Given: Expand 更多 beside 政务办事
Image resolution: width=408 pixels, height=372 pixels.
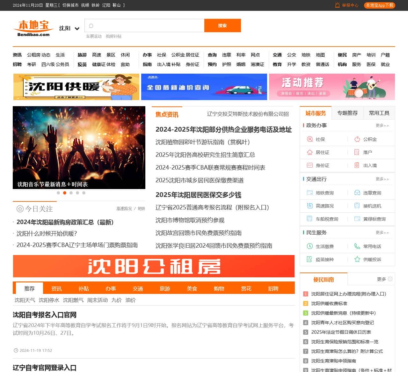Looking at the screenshot, I should tap(382, 126).
